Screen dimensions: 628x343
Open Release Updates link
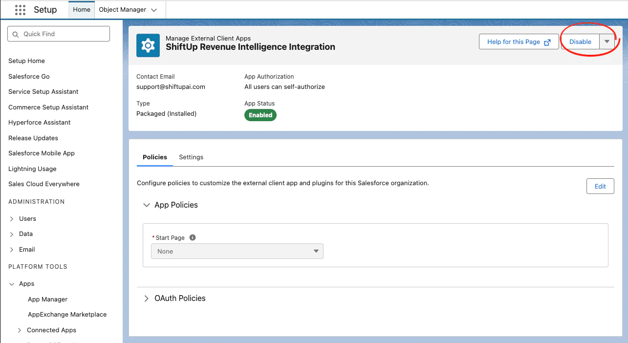click(x=33, y=138)
